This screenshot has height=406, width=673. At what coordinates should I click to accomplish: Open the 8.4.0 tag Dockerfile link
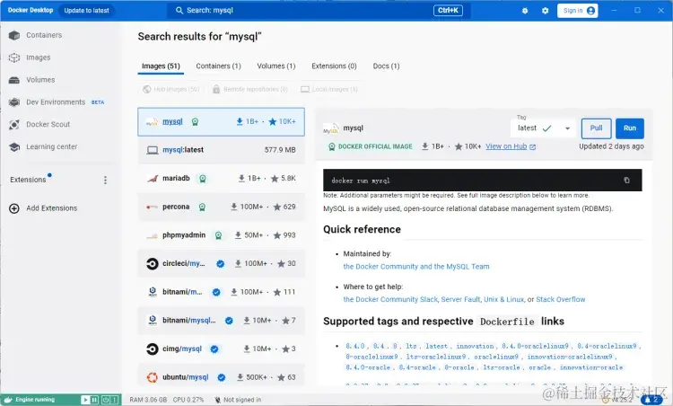(355, 346)
